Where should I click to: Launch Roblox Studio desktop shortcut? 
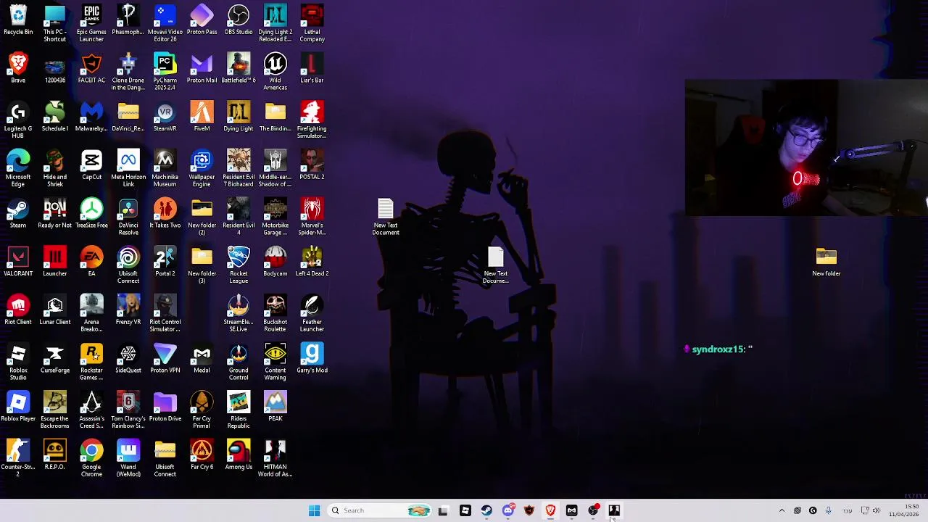[18, 362]
